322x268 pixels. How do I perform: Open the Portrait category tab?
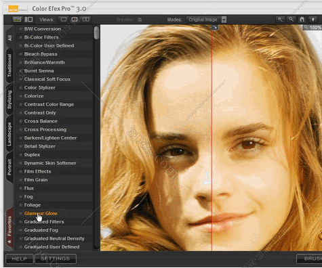point(9,167)
